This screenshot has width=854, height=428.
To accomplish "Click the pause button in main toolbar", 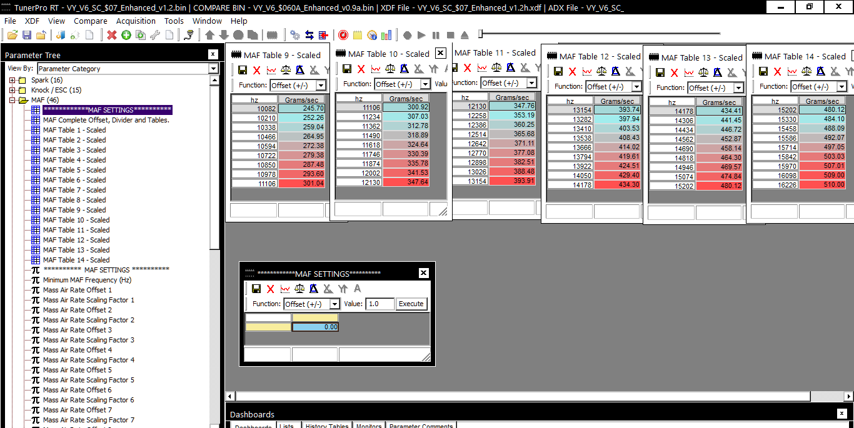I will click(436, 35).
